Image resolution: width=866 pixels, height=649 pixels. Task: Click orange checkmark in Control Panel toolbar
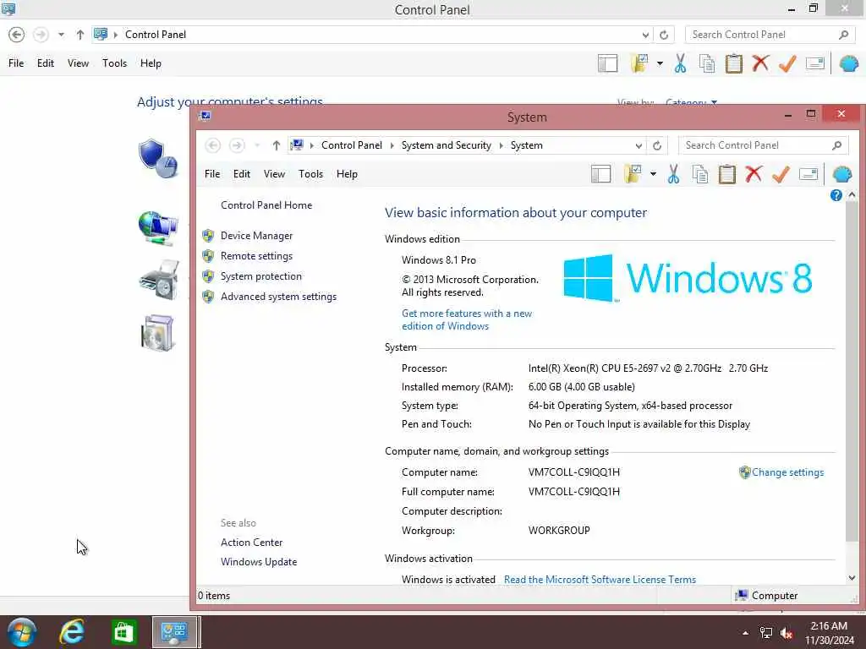click(787, 63)
